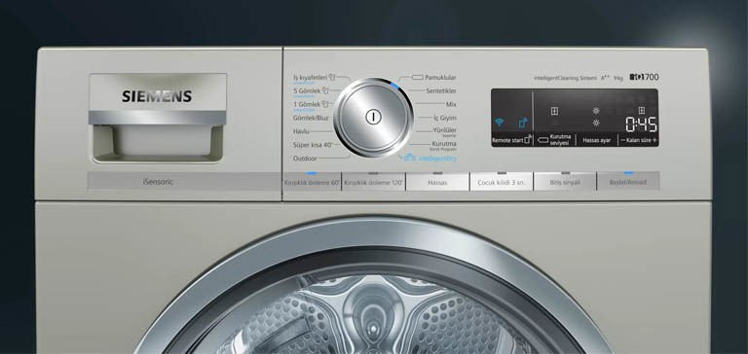Tap the Wi-Fi icon on the display

coord(500,123)
